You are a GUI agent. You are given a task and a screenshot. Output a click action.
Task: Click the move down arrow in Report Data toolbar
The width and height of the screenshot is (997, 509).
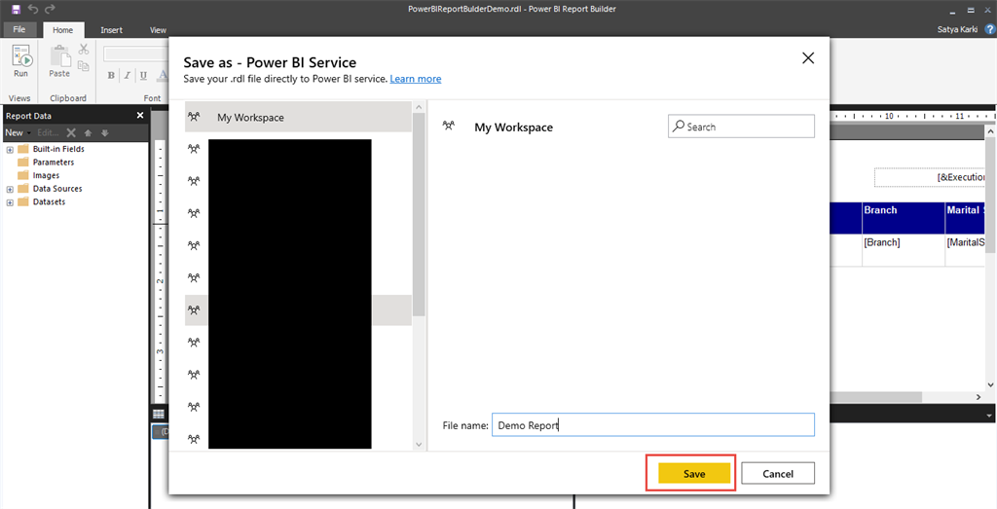(x=105, y=132)
